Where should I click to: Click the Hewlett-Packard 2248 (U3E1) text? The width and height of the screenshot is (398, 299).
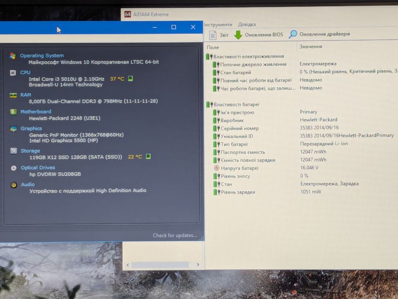[x=65, y=118]
